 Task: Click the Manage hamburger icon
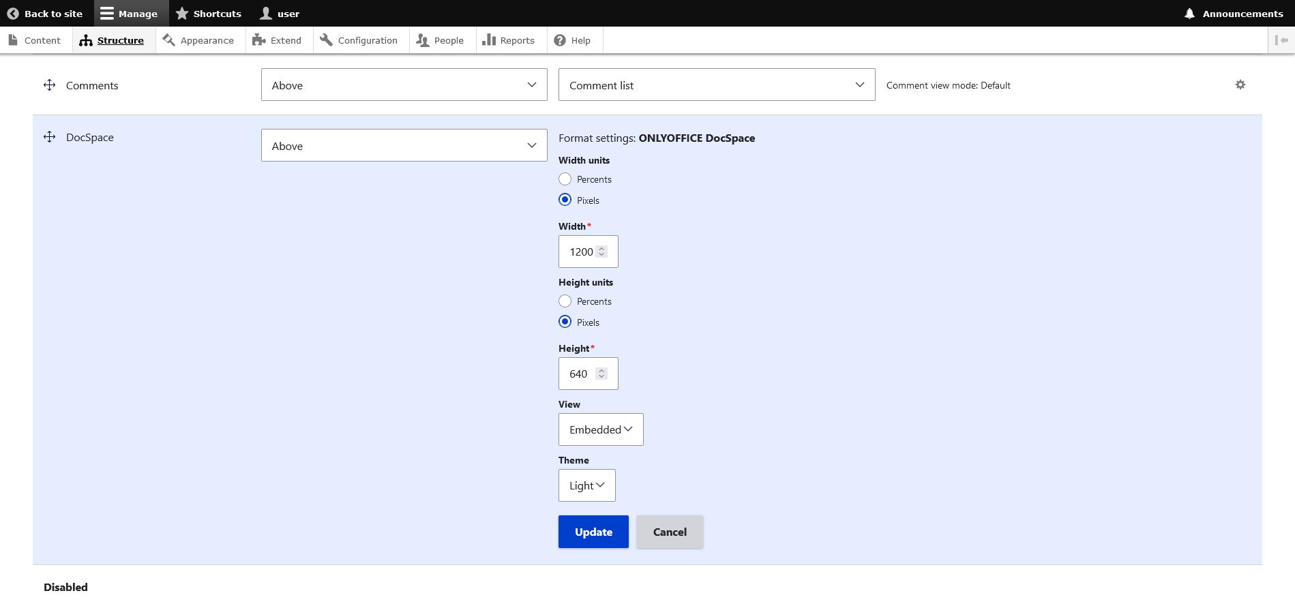(107, 14)
